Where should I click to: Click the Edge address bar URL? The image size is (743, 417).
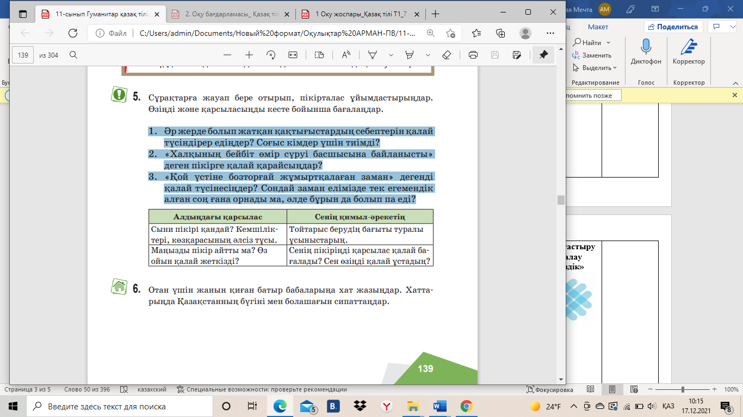pyautogui.click(x=277, y=33)
